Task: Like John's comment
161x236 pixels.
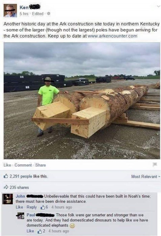Action: pyautogui.click(x=20, y=207)
